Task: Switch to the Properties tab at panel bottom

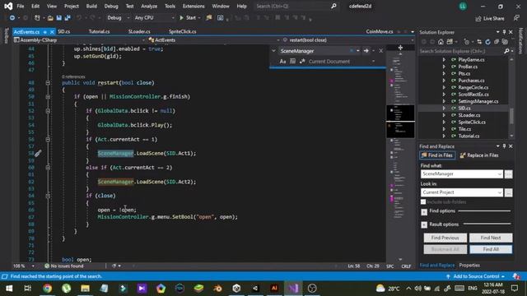Action: click(469, 265)
